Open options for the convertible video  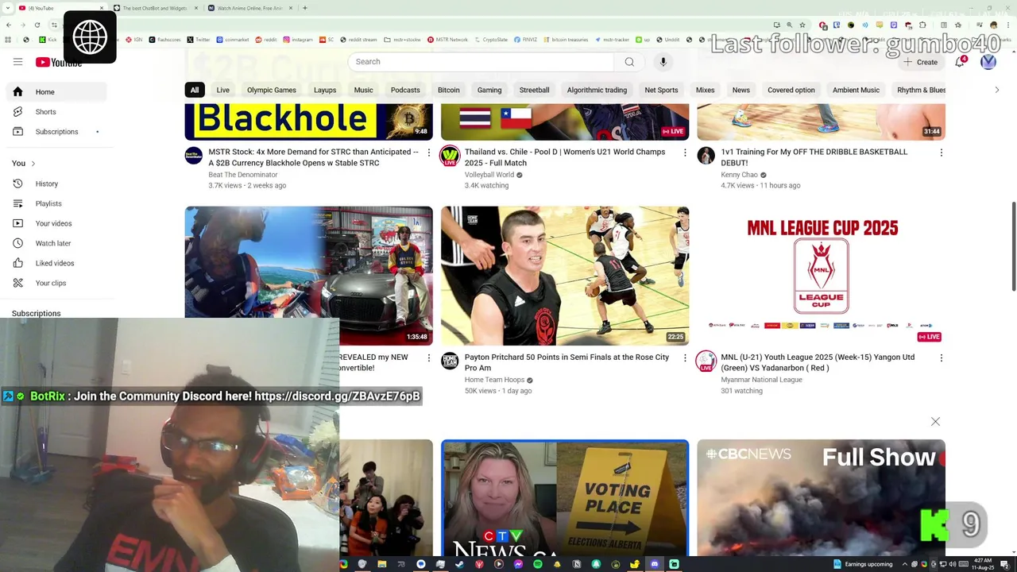429,358
